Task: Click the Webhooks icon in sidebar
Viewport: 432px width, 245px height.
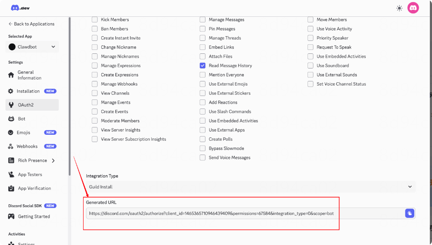Action: (11, 146)
